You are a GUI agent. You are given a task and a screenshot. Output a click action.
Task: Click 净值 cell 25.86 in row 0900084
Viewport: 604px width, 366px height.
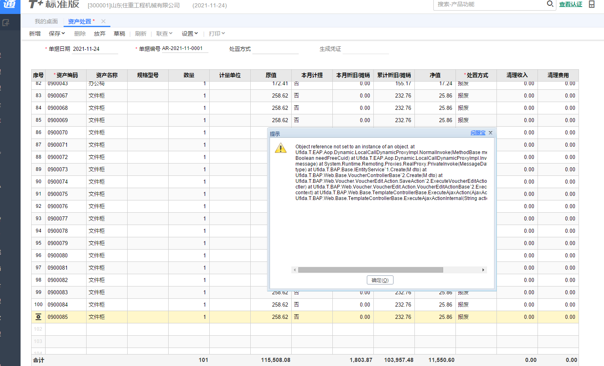coord(435,305)
